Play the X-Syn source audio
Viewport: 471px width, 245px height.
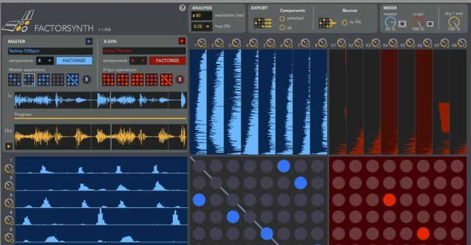pos(182,41)
